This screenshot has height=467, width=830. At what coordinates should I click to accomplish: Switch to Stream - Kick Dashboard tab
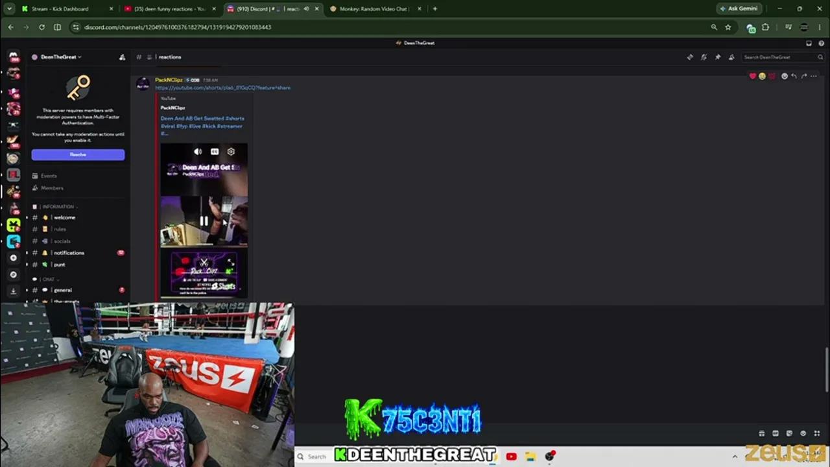(x=66, y=9)
